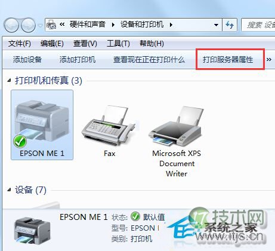Image resolution: width=275 pixels, height=251 pixels.
Task: Open the 查看(V) menu
Action: coord(85,44)
